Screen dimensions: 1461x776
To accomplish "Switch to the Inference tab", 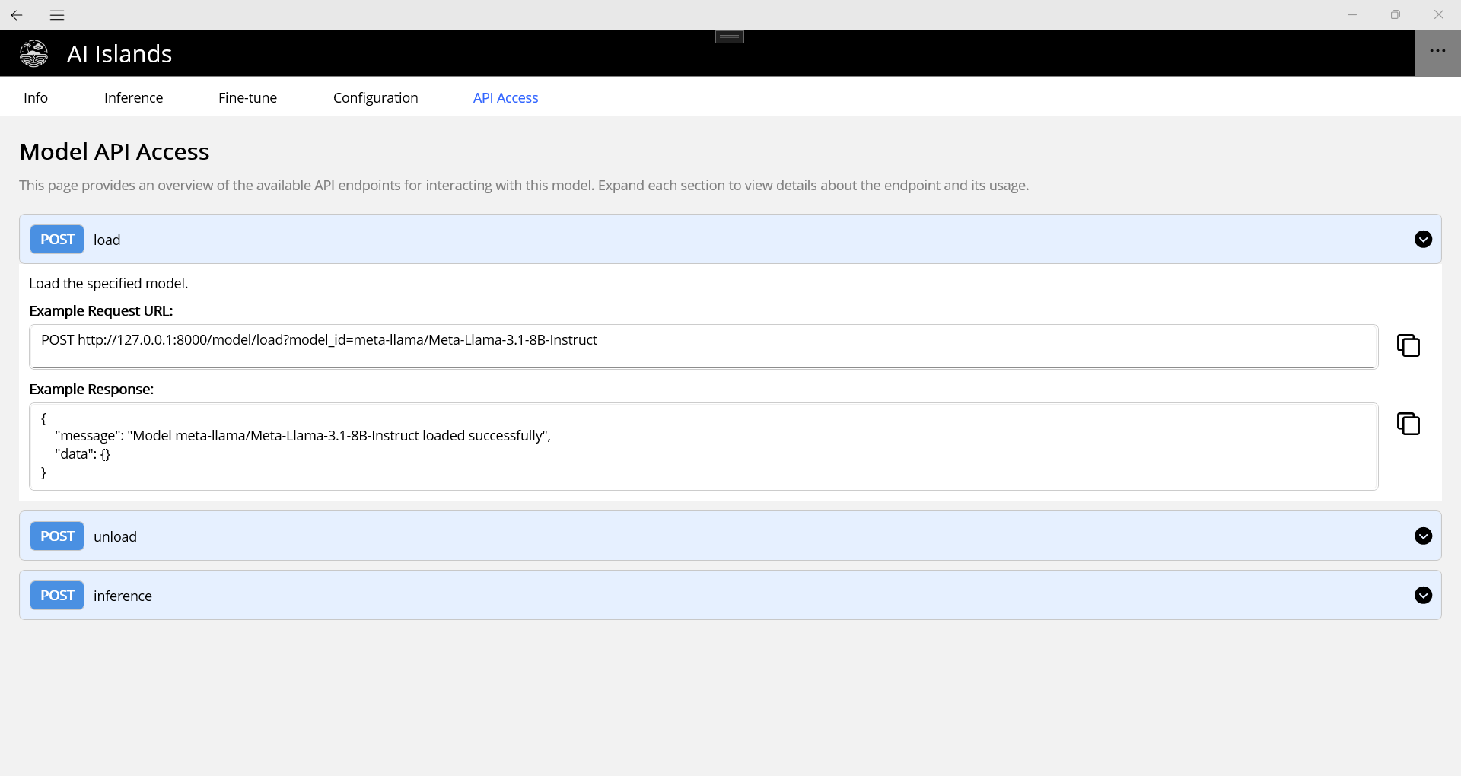I will coord(134,97).
